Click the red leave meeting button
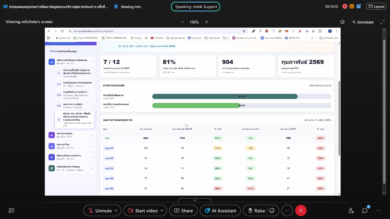 point(301,210)
